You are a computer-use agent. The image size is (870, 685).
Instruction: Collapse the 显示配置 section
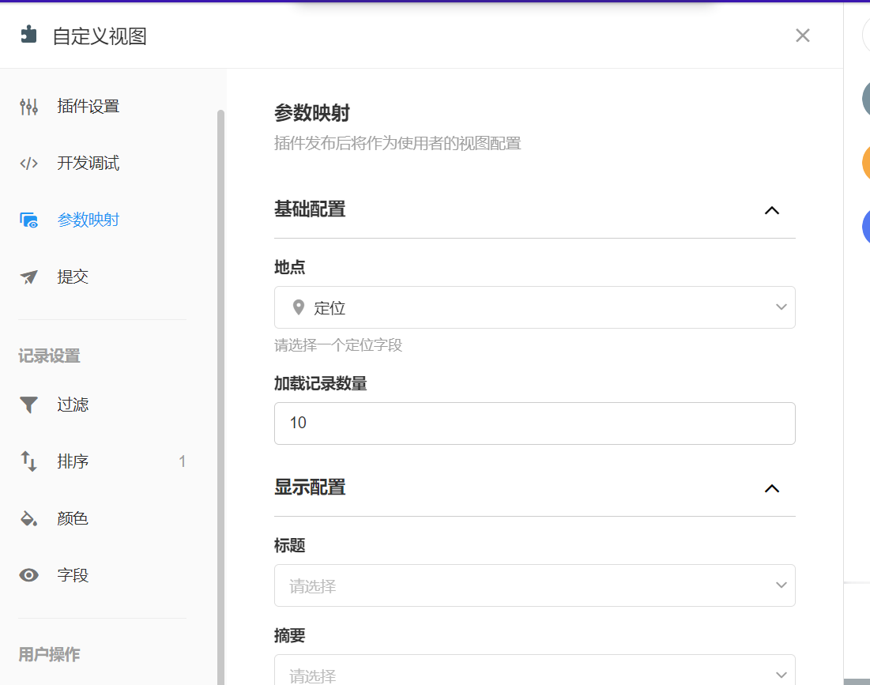(771, 488)
